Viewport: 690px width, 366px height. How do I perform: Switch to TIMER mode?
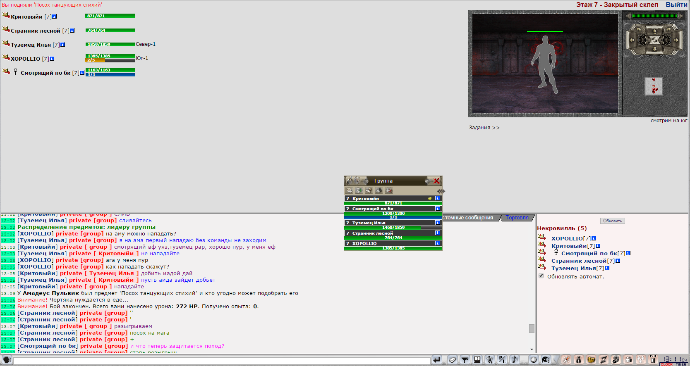coord(681,364)
